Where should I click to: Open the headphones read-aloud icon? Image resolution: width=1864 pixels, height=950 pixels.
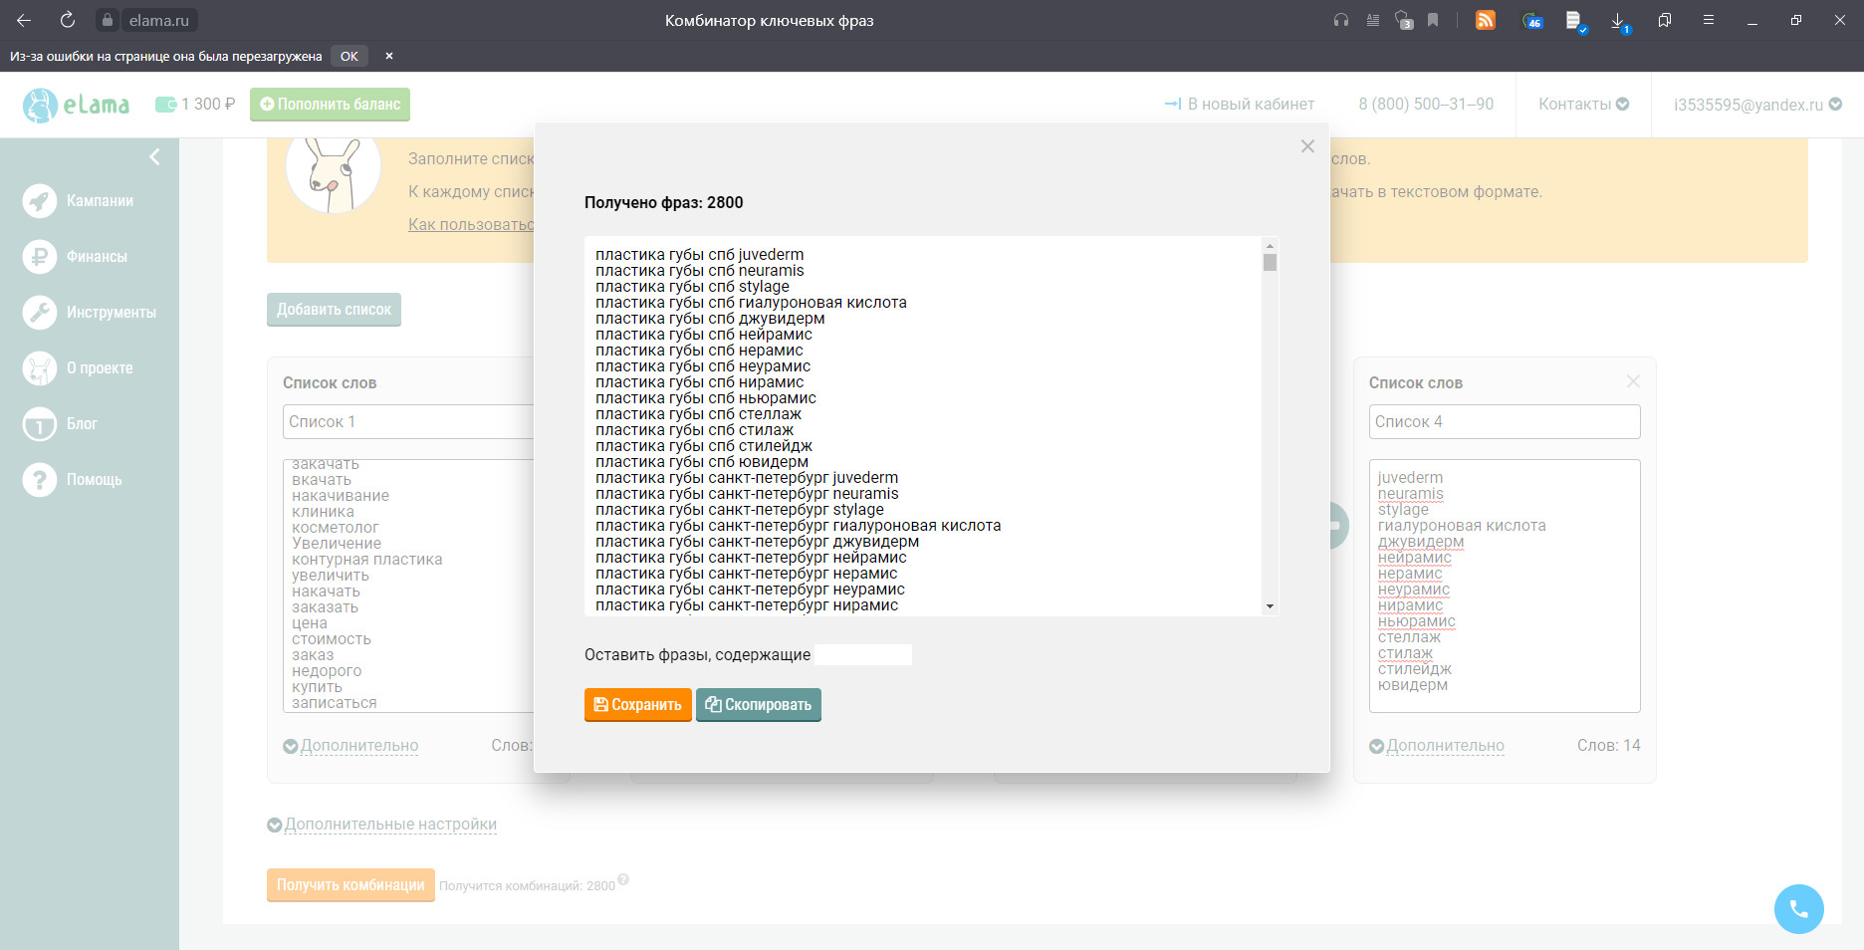pos(1341,20)
